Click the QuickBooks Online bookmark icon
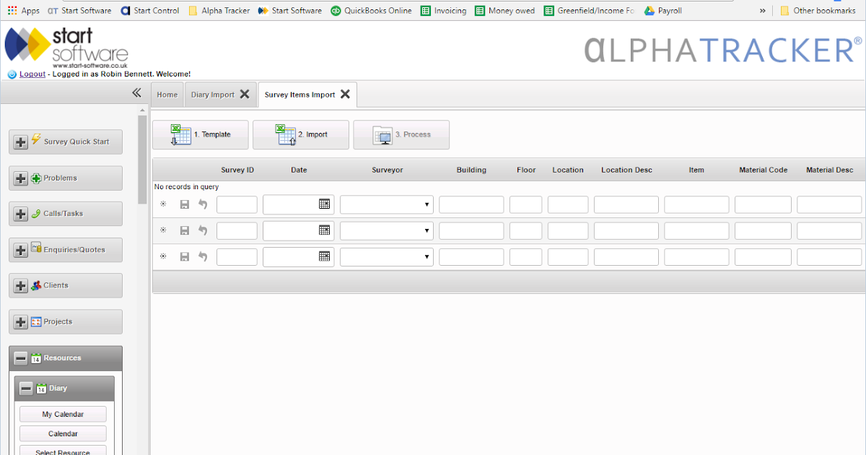The height and width of the screenshot is (455, 866). coord(334,10)
